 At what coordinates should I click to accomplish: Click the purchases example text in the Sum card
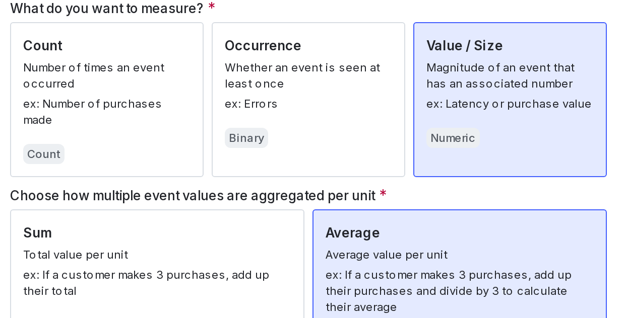[146, 283]
